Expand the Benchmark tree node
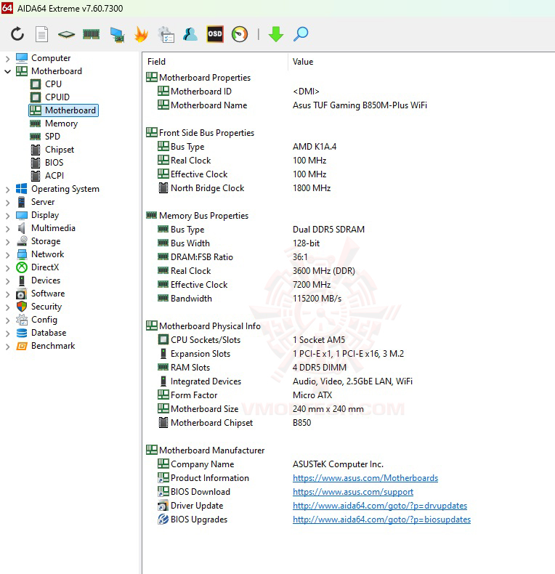This screenshot has width=555, height=574. click(7, 347)
